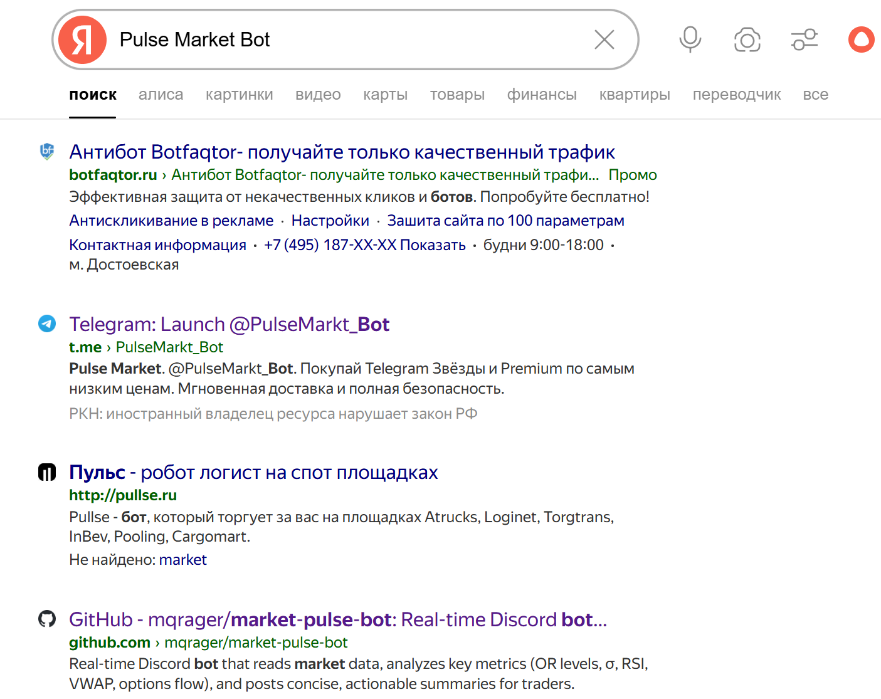Click the Пульс result site favicon

tap(46, 472)
